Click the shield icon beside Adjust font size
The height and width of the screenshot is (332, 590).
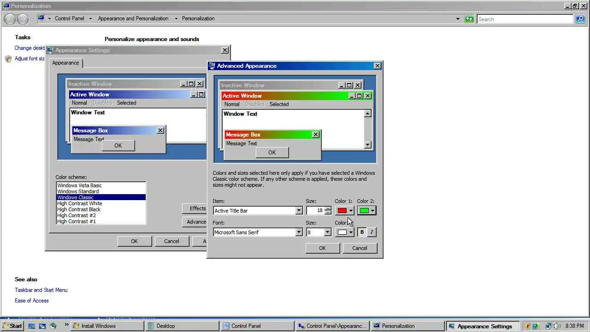(8, 59)
